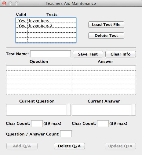The image size is (142, 155).
Task: Click the Add Q/A button
Action: [22, 146]
